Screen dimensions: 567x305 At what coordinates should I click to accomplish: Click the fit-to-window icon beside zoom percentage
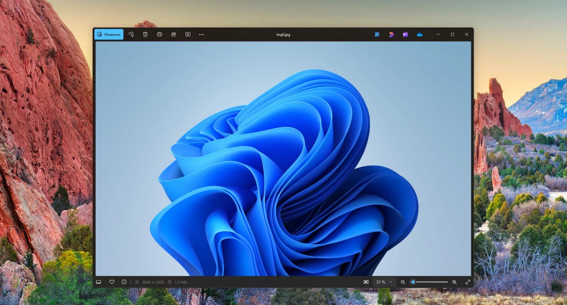[x=366, y=282]
